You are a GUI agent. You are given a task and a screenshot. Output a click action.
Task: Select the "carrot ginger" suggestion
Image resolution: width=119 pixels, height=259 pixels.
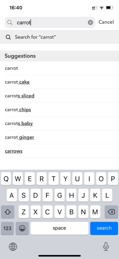[59, 137]
